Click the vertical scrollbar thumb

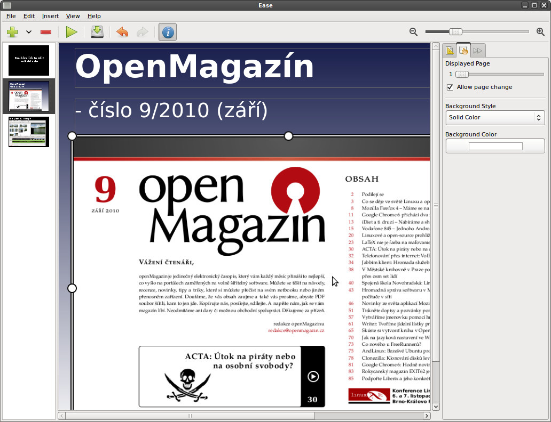(436, 206)
